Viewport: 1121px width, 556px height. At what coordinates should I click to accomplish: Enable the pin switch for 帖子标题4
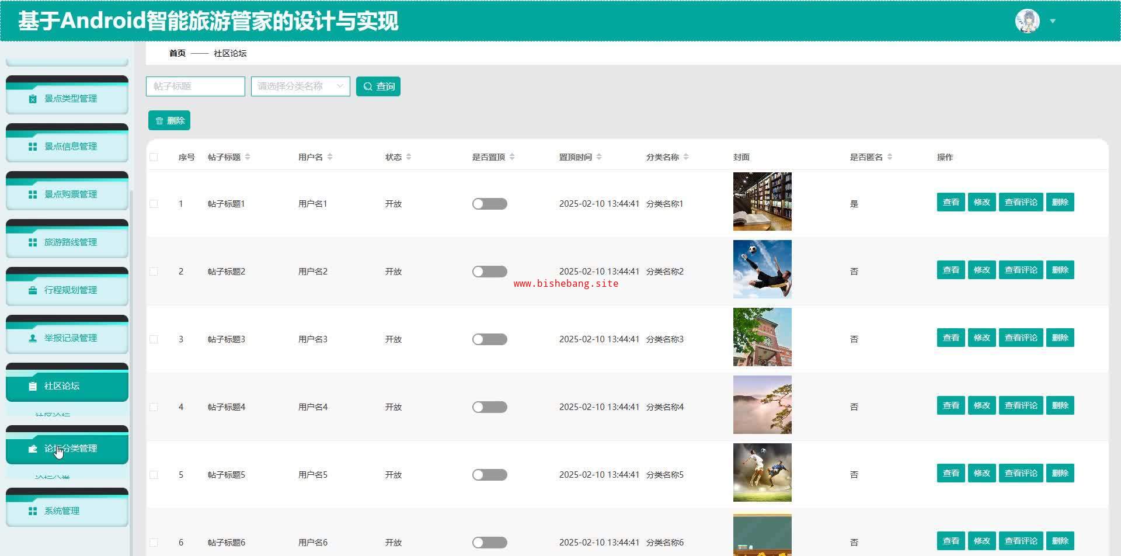point(489,407)
